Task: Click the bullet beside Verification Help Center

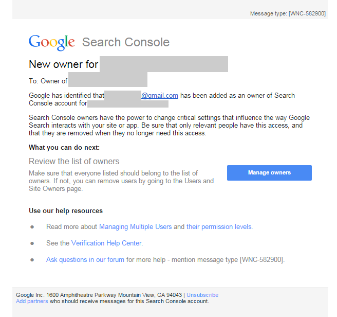Action: click(x=32, y=243)
